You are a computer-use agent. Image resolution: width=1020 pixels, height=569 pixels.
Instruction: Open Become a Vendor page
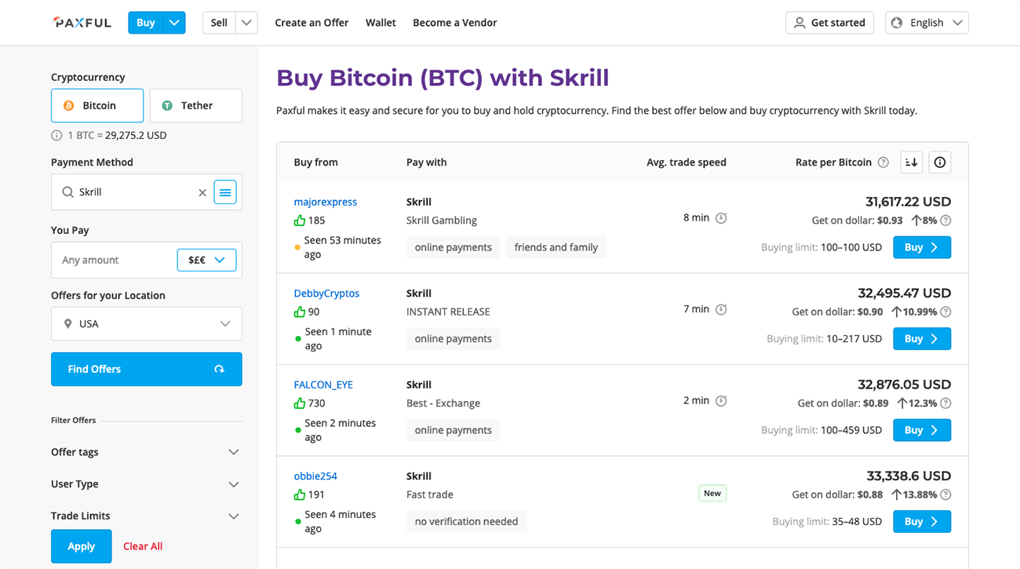455,23
